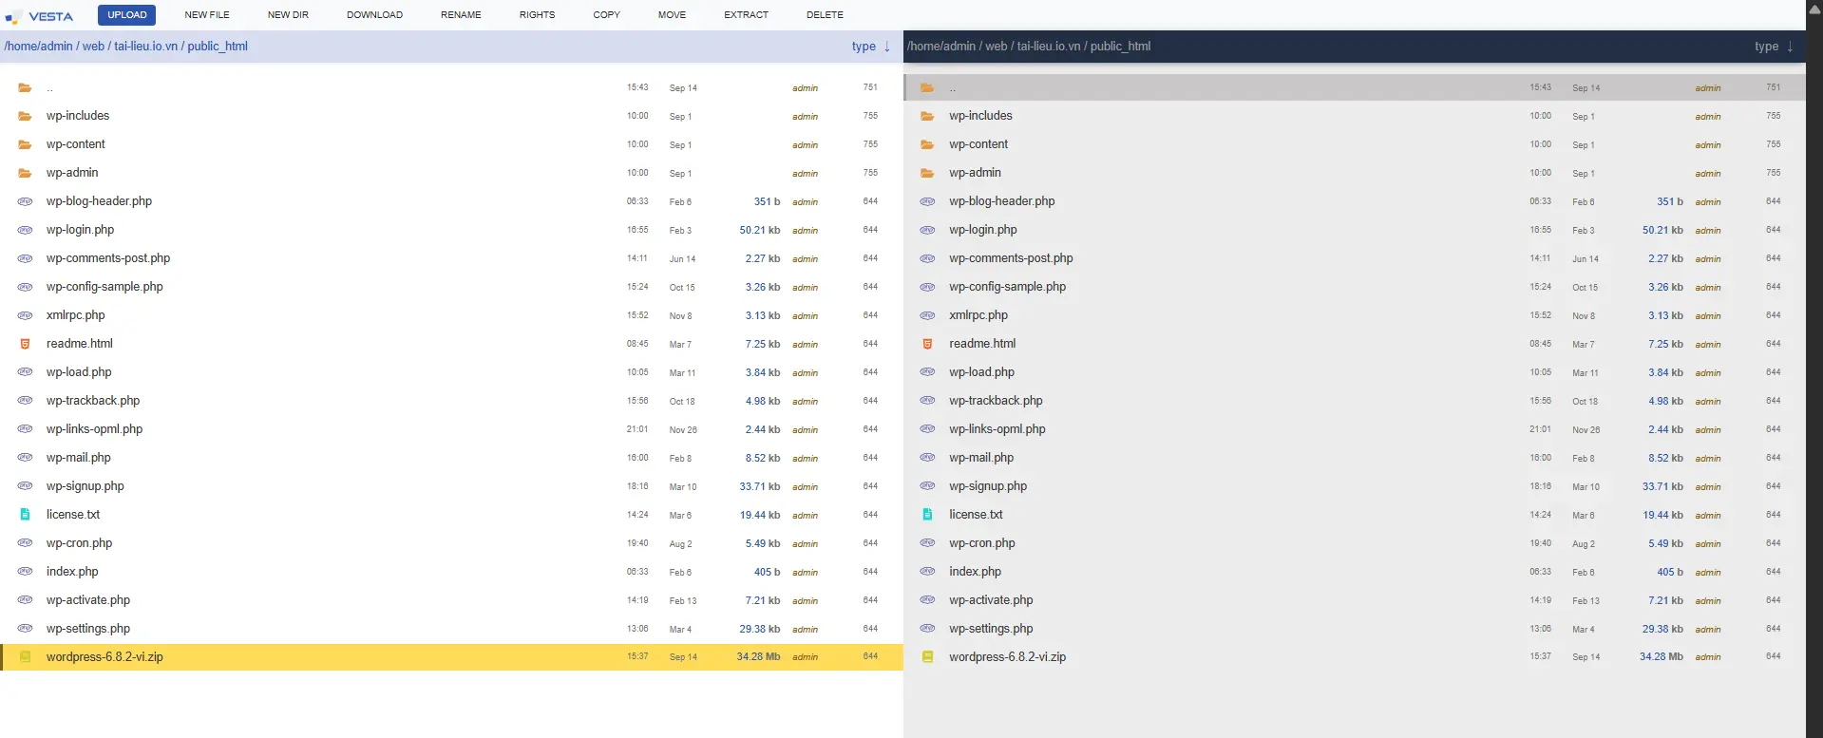
Task: Click wordpress-6.8.2-vi.zip archive icon in left pane
Action: [x=25, y=657]
